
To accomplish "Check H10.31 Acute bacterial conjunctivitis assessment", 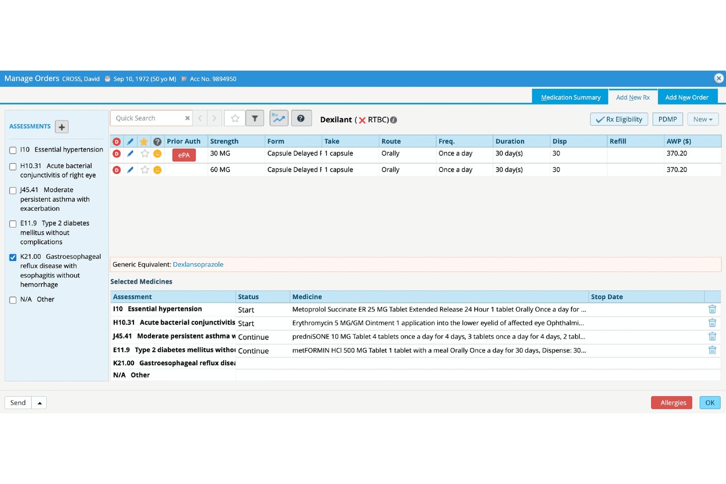I will 13,166.
